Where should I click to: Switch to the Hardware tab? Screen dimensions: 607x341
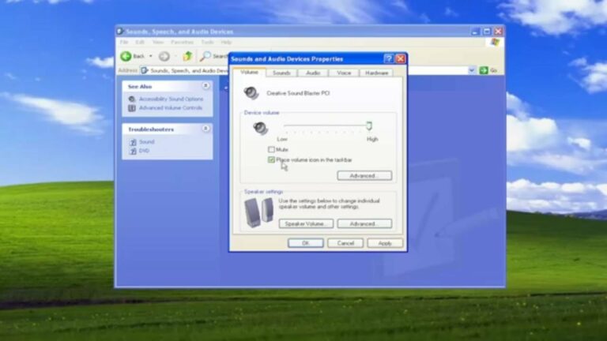[x=376, y=73]
